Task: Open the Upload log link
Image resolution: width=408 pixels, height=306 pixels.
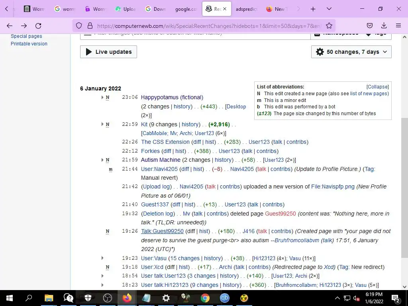Action: point(156,186)
